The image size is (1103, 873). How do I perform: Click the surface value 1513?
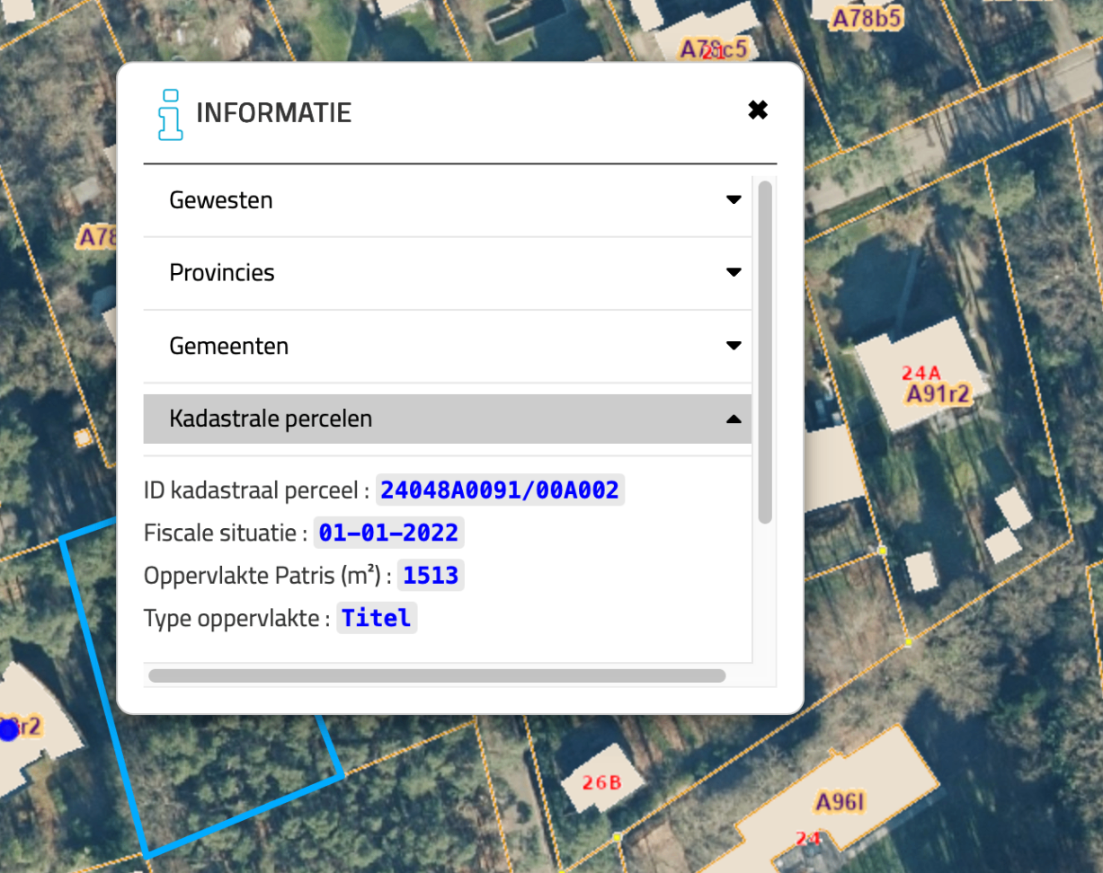point(431,576)
